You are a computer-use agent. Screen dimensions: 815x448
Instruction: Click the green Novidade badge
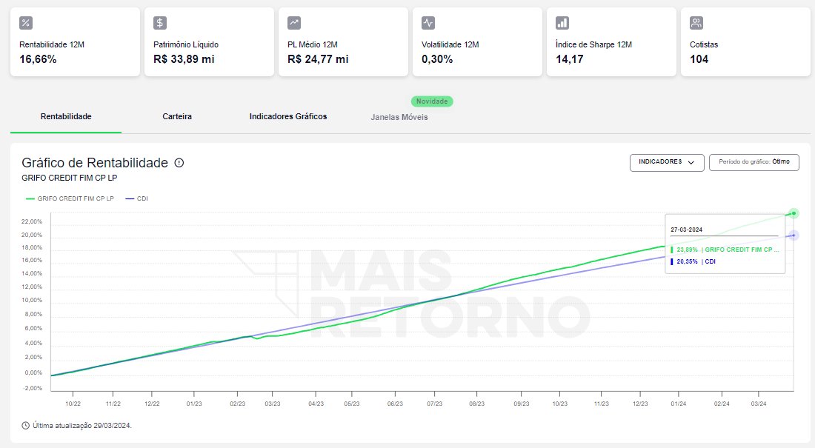(432, 101)
